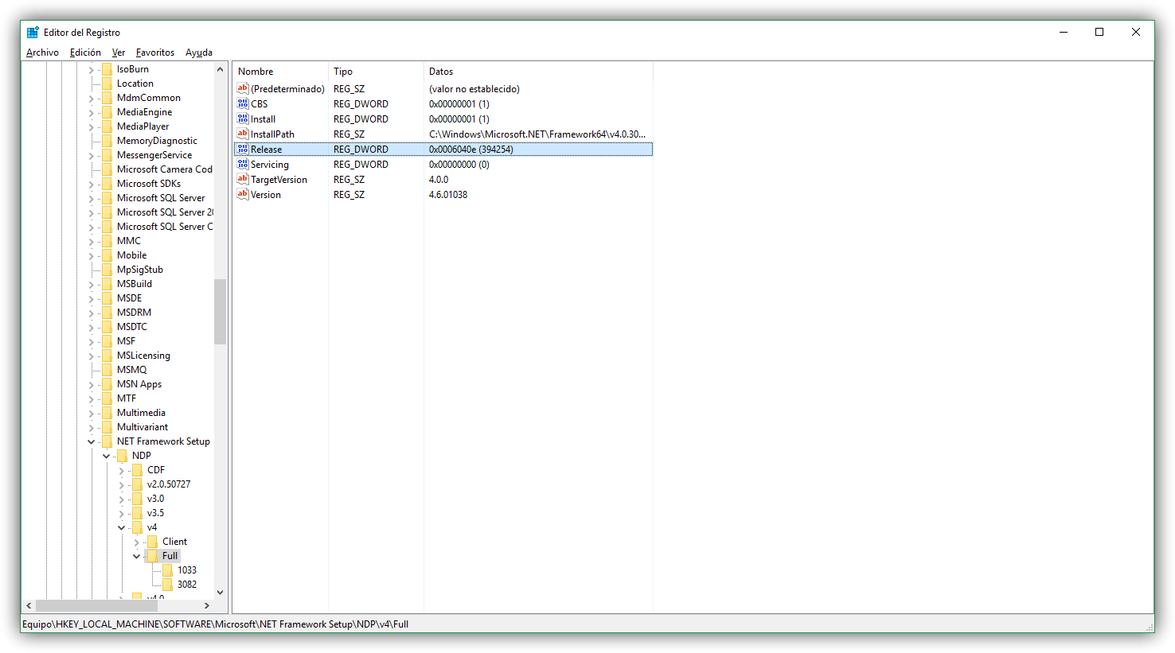Click the tree's vertical scrollbar thumb
This screenshot has height=653, width=1175.
221,312
